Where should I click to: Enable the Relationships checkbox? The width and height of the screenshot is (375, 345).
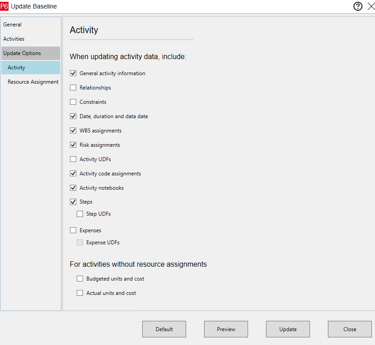point(73,87)
